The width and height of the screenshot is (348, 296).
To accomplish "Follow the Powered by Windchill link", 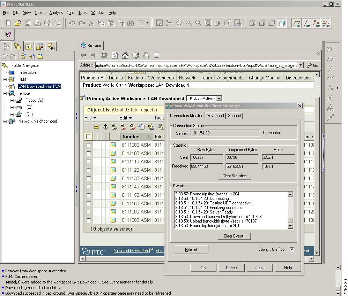I will [x=133, y=251].
